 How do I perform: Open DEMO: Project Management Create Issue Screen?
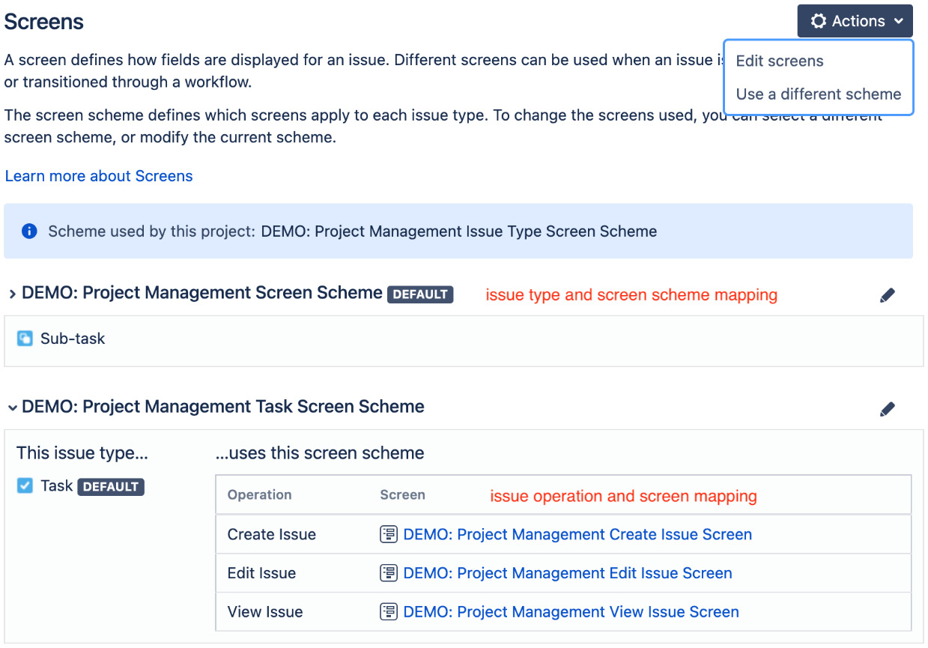(577, 534)
